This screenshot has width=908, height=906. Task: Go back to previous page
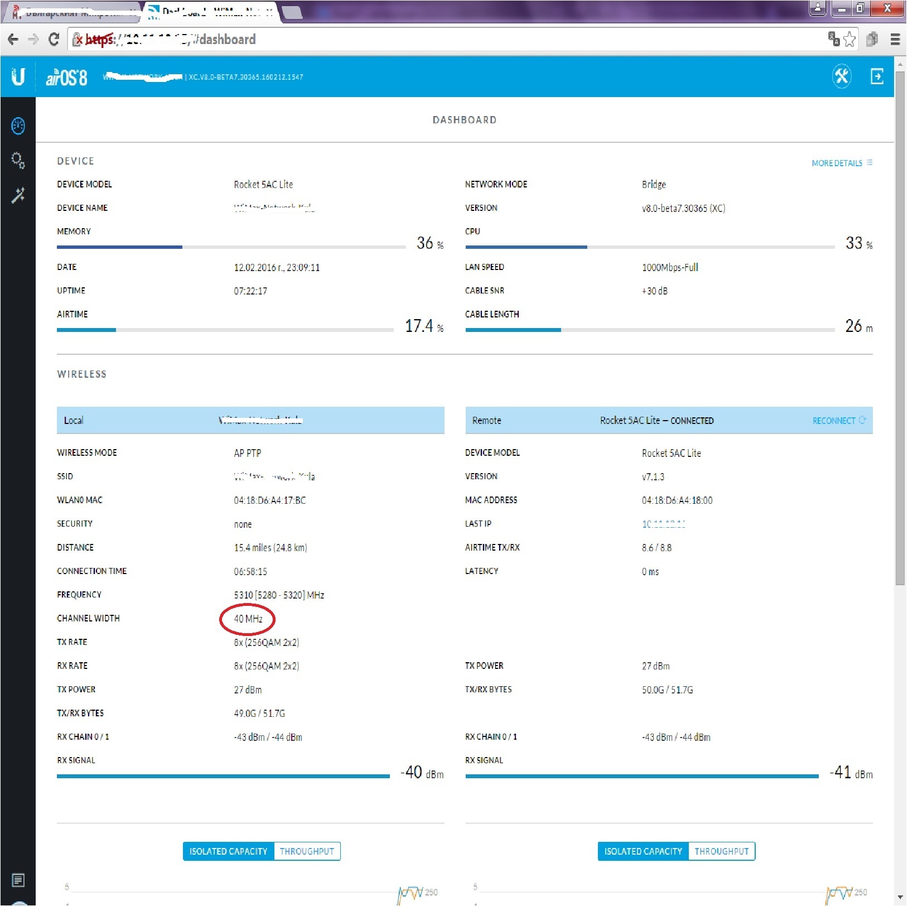coord(13,39)
